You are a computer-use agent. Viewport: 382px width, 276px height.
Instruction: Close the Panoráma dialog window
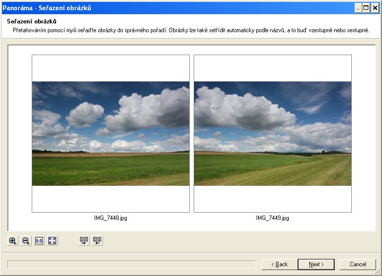click(x=375, y=8)
